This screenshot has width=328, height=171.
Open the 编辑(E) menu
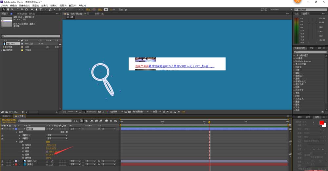pos(13,6)
